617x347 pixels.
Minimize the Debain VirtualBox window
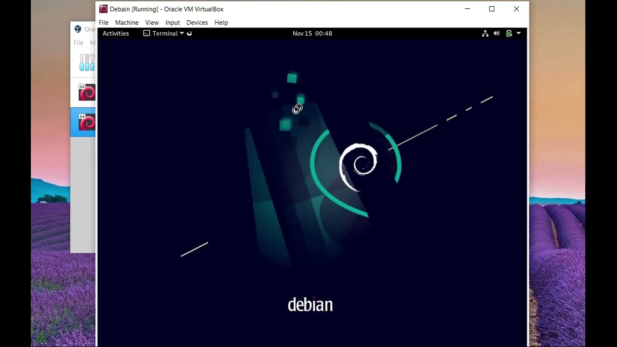point(467,9)
